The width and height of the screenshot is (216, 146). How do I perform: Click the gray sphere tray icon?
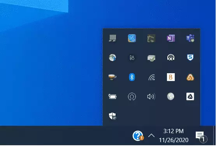tap(170, 97)
